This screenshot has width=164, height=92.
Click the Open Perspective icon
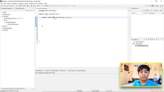point(150,6)
